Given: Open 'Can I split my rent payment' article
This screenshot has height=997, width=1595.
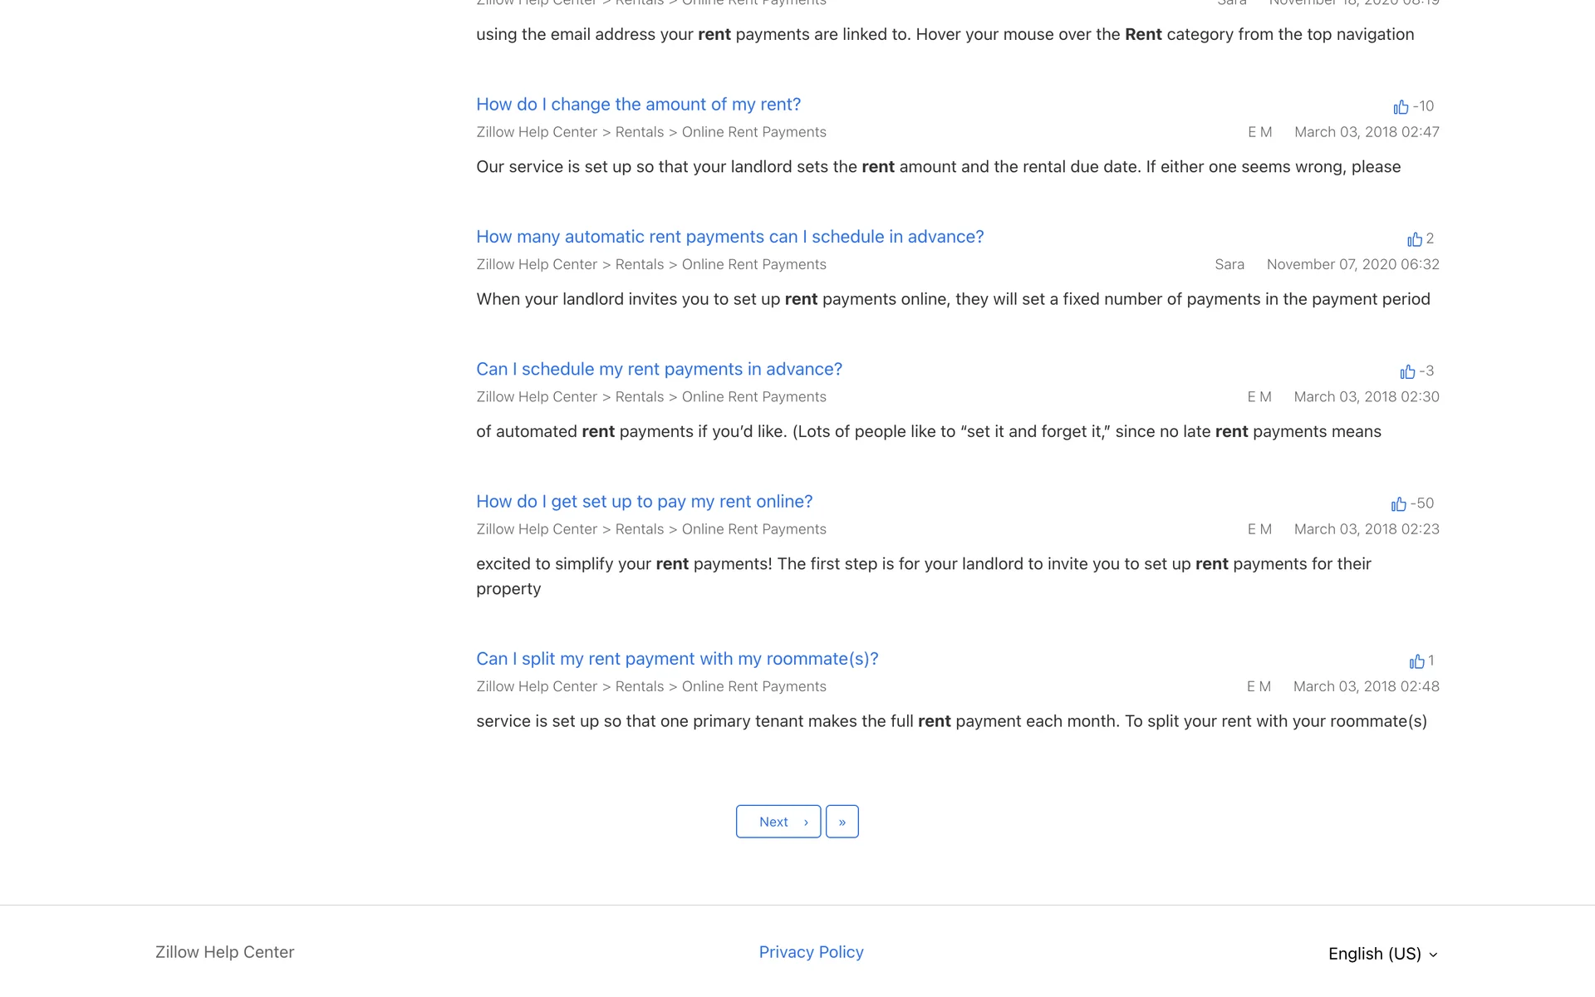Looking at the screenshot, I should (x=677, y=659).
